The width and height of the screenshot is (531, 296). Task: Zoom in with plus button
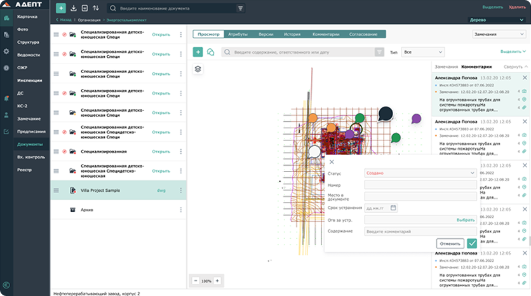coord(217,281)
